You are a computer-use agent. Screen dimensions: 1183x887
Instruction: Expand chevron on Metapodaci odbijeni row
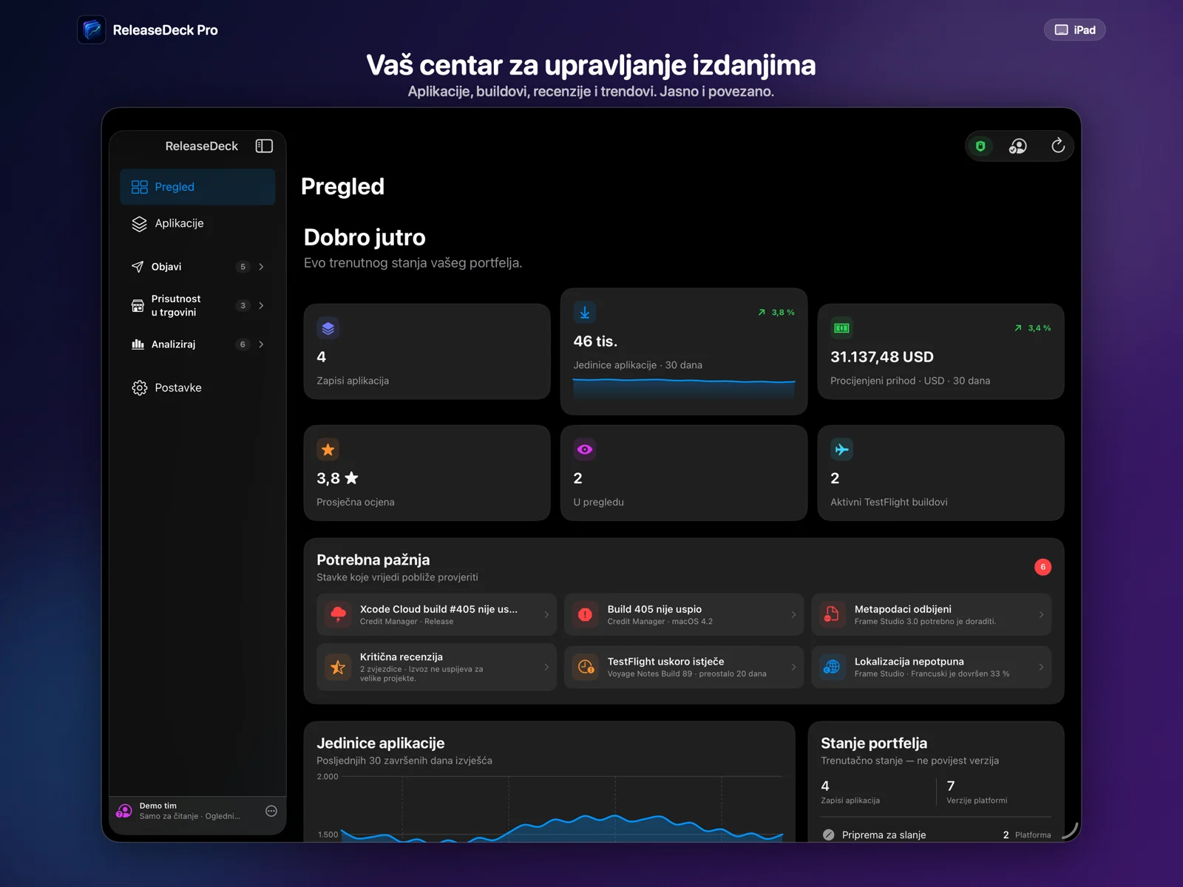1041,615
